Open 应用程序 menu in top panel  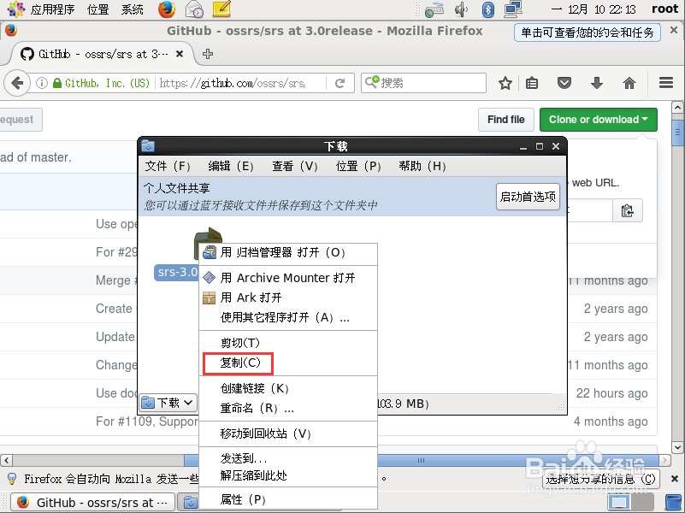(52, 9)
